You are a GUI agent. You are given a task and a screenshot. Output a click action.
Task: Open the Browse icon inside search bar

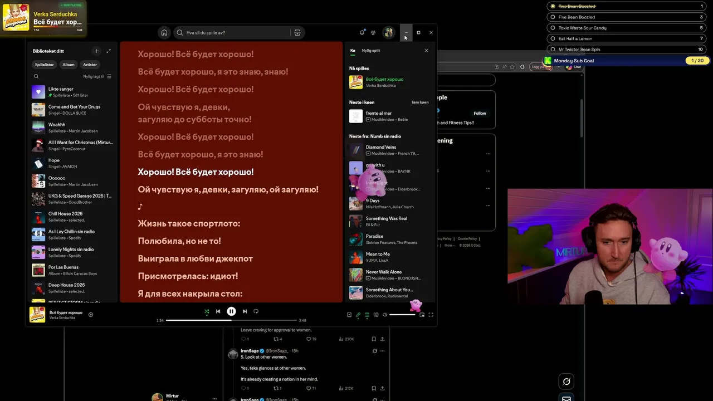(x=297, y=32)
